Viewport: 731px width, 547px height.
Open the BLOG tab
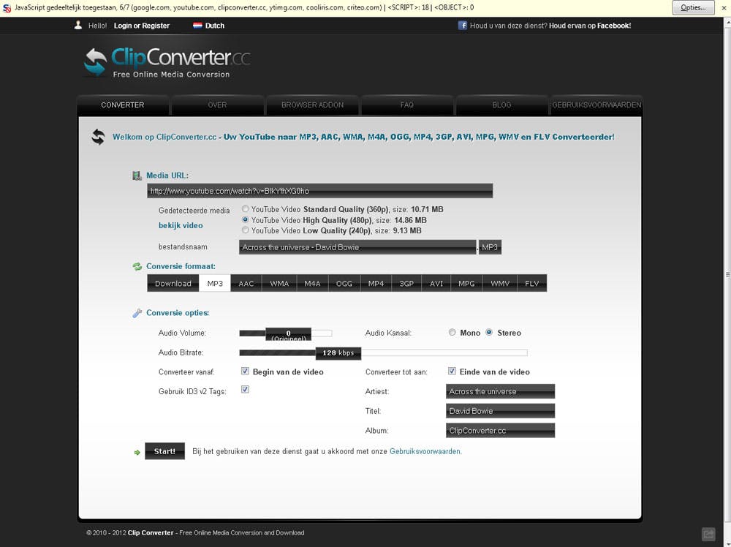coord(501,105)
